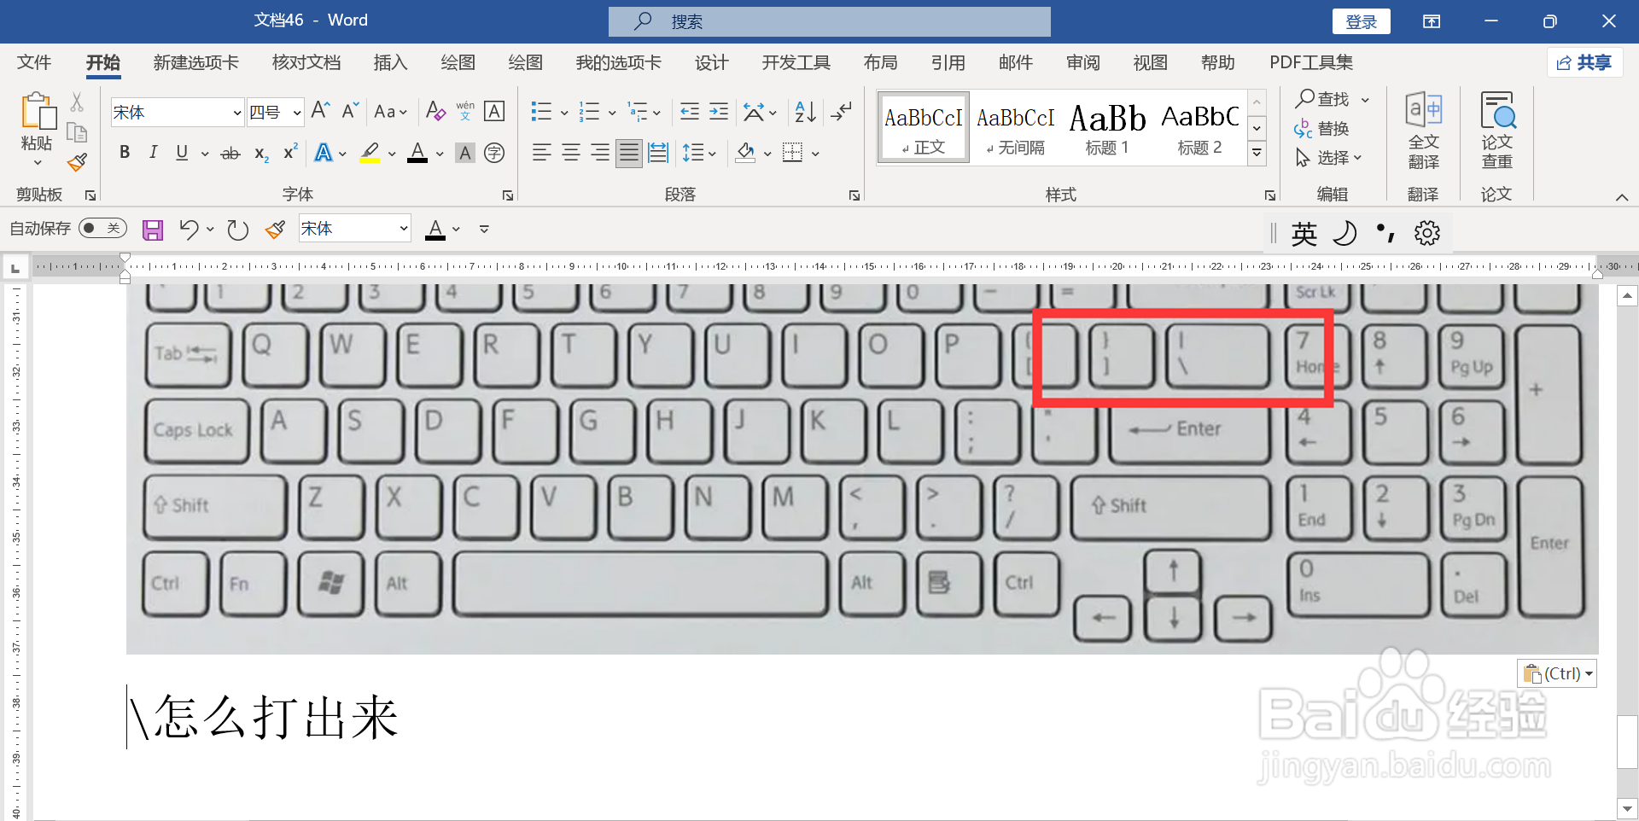Open IME settings gear icon
Image resolution: width=1639 pixels, height=821 pixels.
[1427, 233]
